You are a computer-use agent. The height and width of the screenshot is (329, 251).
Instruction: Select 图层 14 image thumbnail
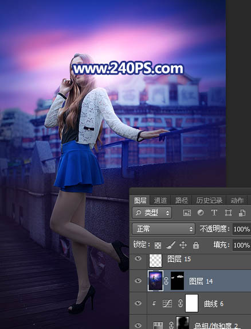point(155,281)
